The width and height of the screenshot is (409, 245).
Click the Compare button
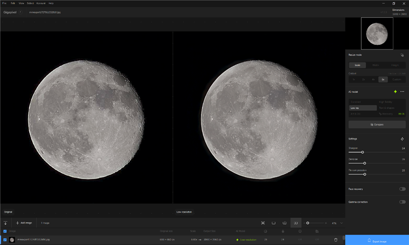[x=377, y=125]
